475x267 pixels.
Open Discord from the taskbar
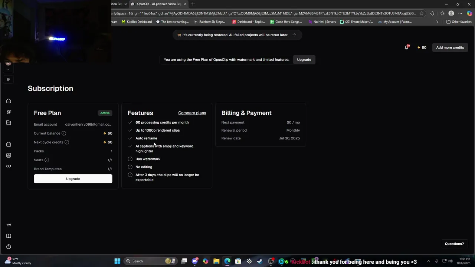pos(195,261)
